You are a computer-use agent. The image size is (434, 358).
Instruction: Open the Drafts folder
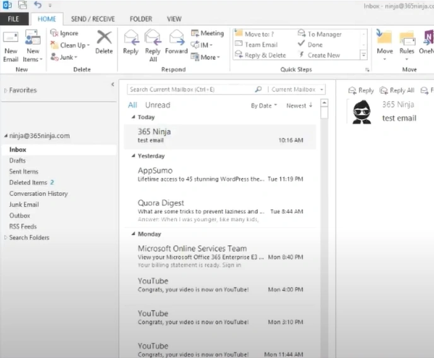(x=18, y=160)
